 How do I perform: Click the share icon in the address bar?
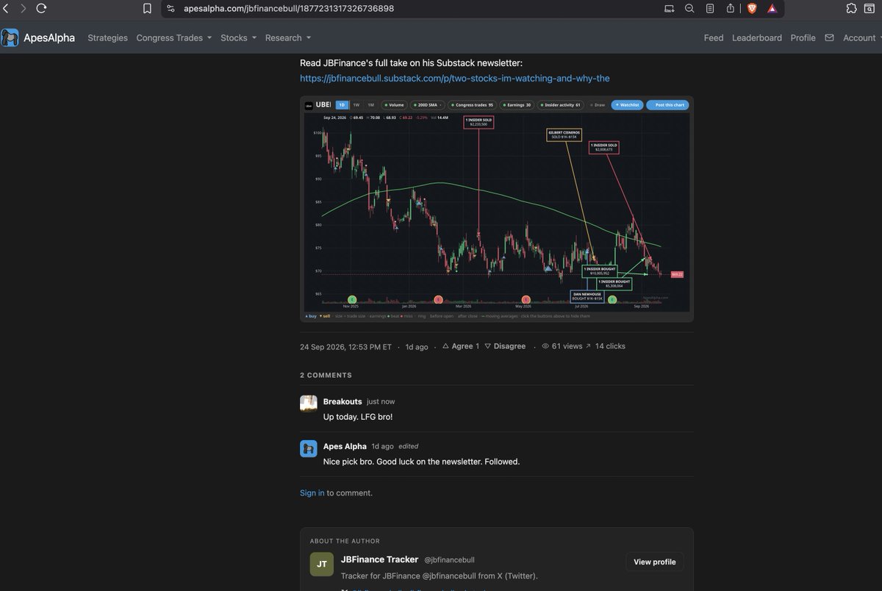tap(731, 9)
